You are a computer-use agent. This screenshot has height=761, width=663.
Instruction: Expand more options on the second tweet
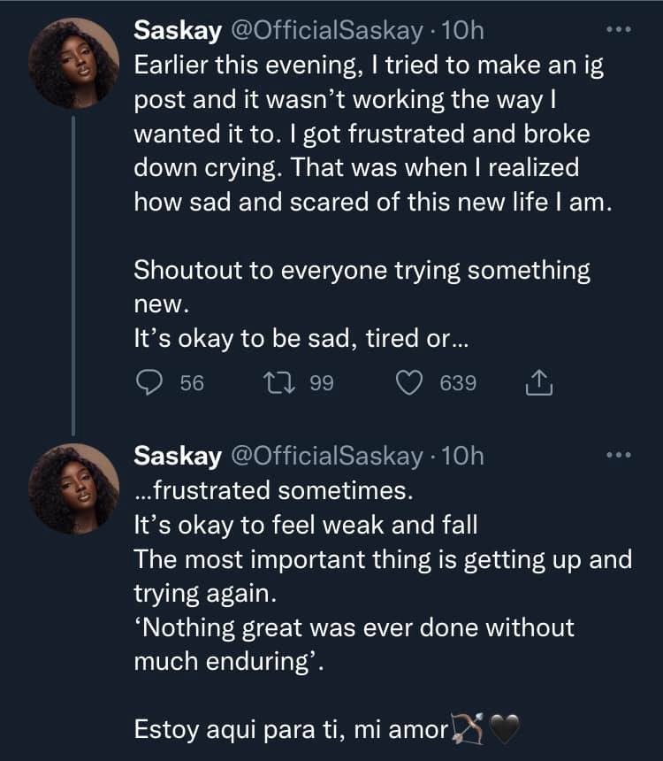click(618, 455)
